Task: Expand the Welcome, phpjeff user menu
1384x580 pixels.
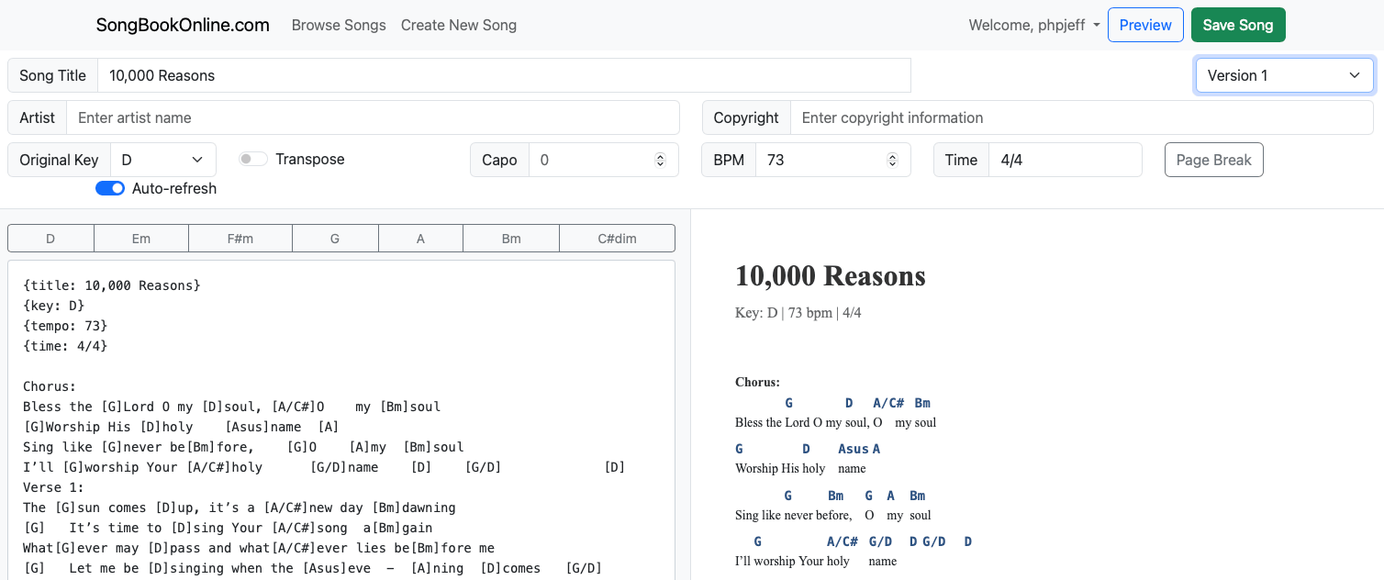Action: point(1034,25)
